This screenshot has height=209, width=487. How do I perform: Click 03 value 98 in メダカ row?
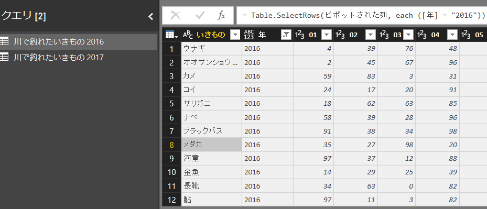point(397,145)
